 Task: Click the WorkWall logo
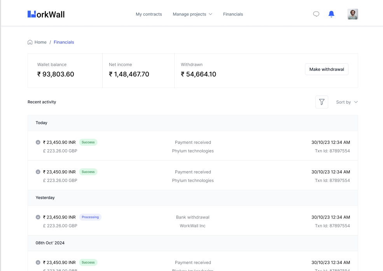(46, 14)
